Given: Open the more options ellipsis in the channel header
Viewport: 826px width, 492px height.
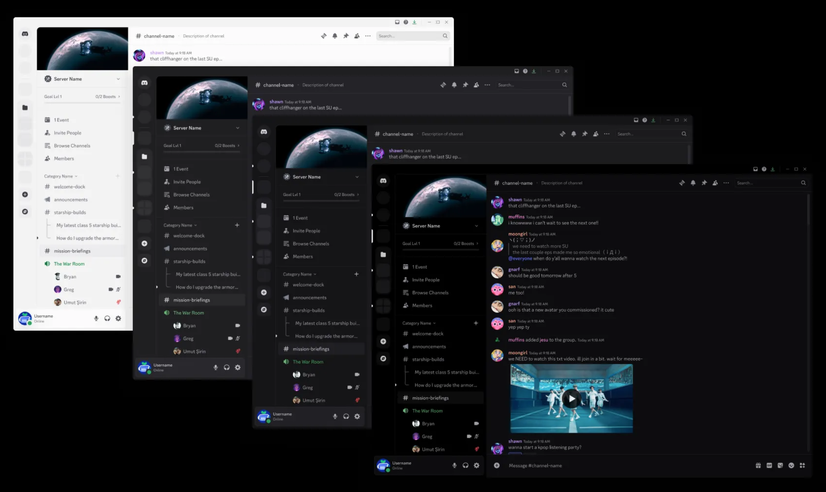Looking at the screenshot, I should pyautogui.click(x=726, y=183).
